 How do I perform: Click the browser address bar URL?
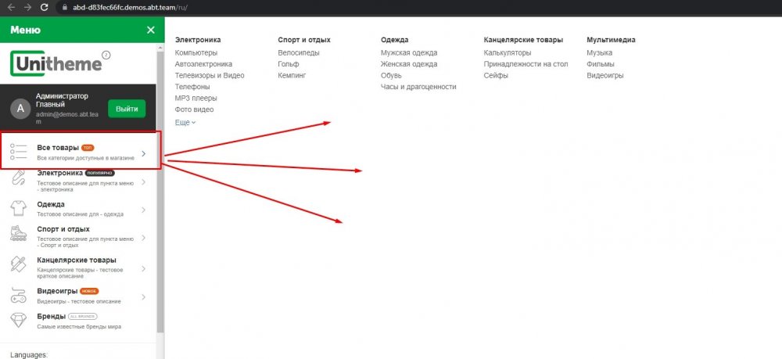tap(125, 7)
